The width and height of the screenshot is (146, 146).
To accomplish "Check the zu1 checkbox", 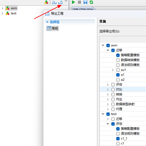I will [x=118, y=70].
